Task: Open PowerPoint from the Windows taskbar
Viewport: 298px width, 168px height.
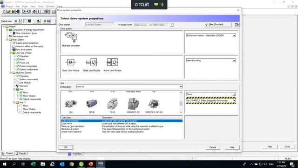Action: 91,164
